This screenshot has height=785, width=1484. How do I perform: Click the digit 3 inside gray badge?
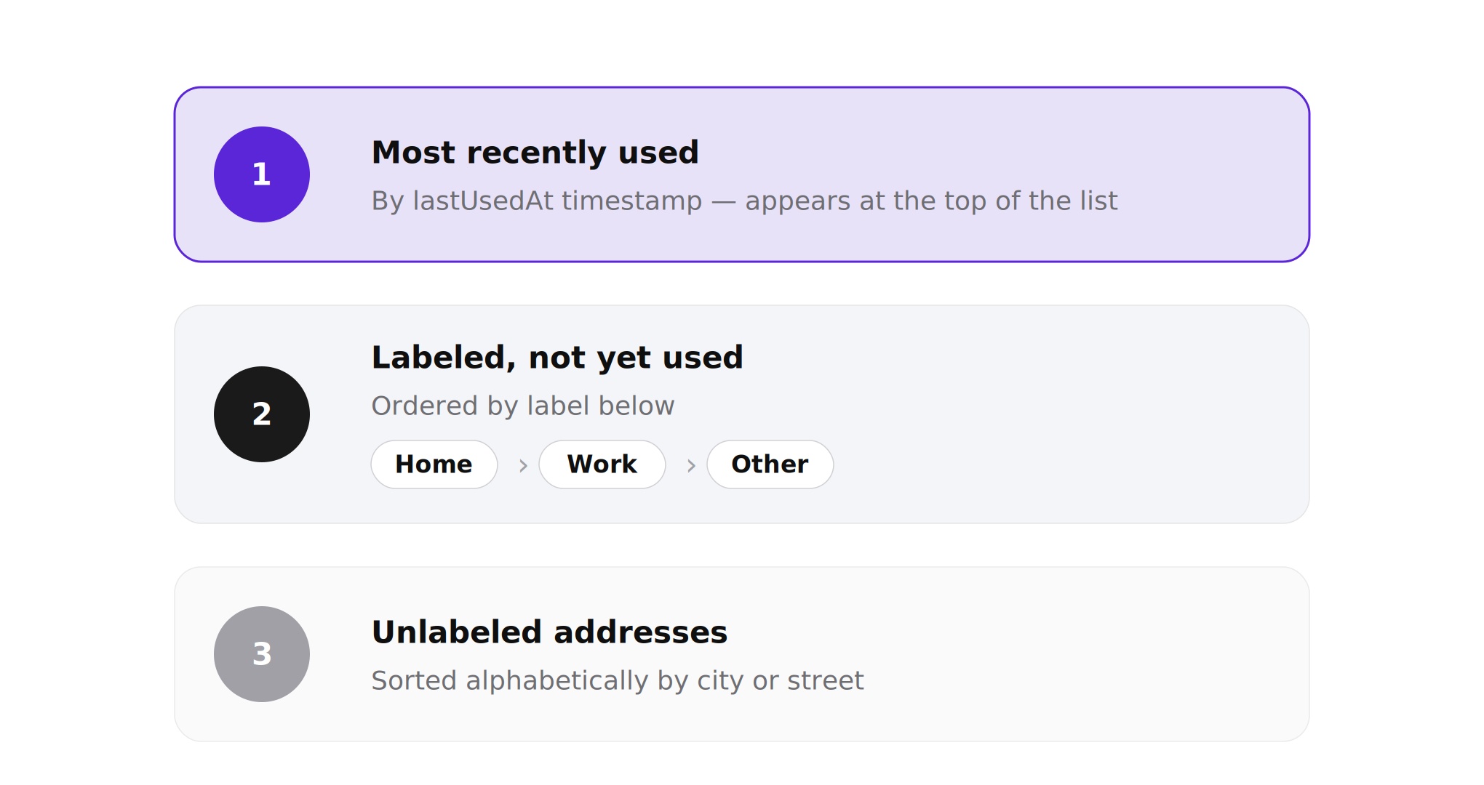tap(262, 654)
